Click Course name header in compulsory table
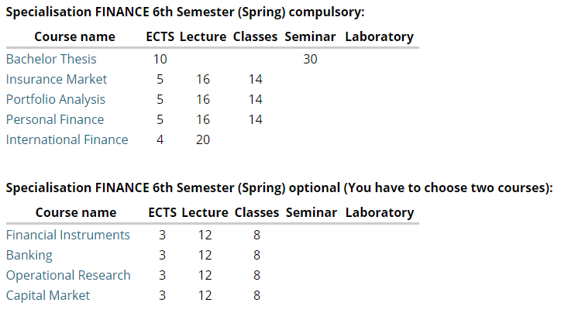Screen dimensions: 561x313 pos(74,36)
